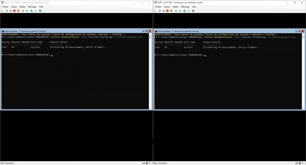This screenshot has height=165, width=306.
Task: Click the Revert icon in SFTP-1 toolbar
Action: pos(36,11)
